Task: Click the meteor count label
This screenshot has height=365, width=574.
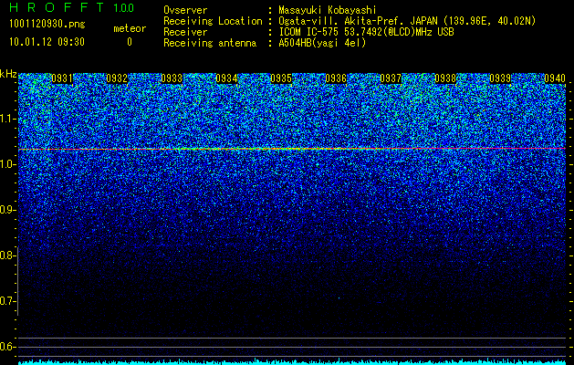Action: pos(130,28)
